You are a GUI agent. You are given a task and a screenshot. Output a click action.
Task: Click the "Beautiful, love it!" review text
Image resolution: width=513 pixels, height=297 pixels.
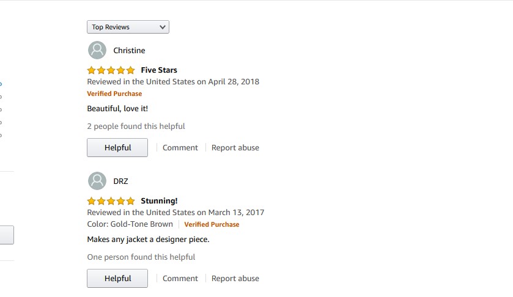[117, 109]
